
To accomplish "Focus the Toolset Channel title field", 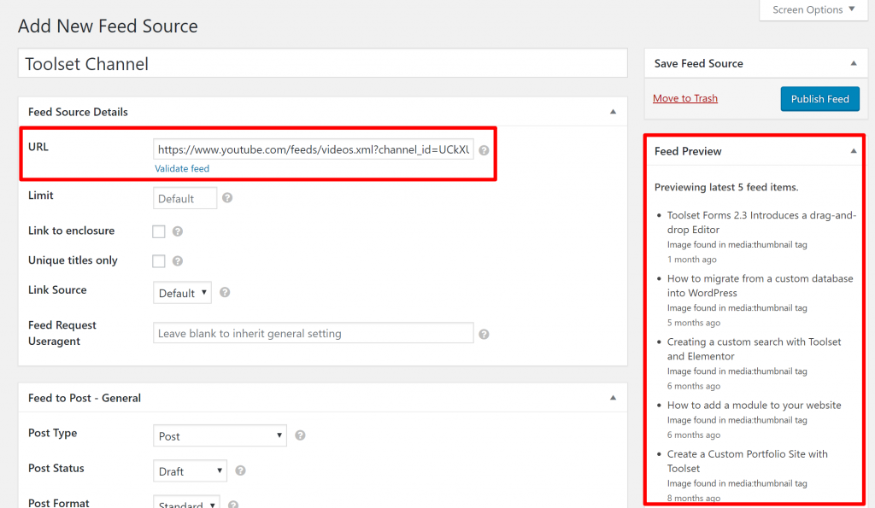I will coord(322,63).
